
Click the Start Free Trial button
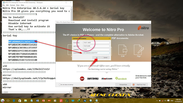pyautogui.click(x=140, y=85)
